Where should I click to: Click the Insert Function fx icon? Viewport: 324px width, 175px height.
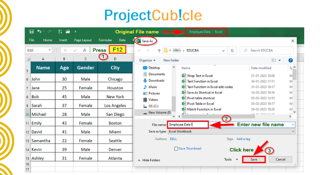[85, 50]
